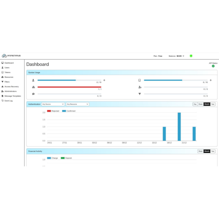Open the Any Source dropdown
Screen dimensions: 219x219
(x=53, y=104)
